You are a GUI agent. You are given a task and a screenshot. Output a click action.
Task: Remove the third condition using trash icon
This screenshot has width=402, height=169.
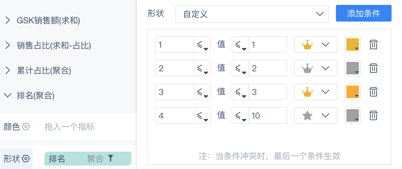pyautogui.click(x=373, y=92)
